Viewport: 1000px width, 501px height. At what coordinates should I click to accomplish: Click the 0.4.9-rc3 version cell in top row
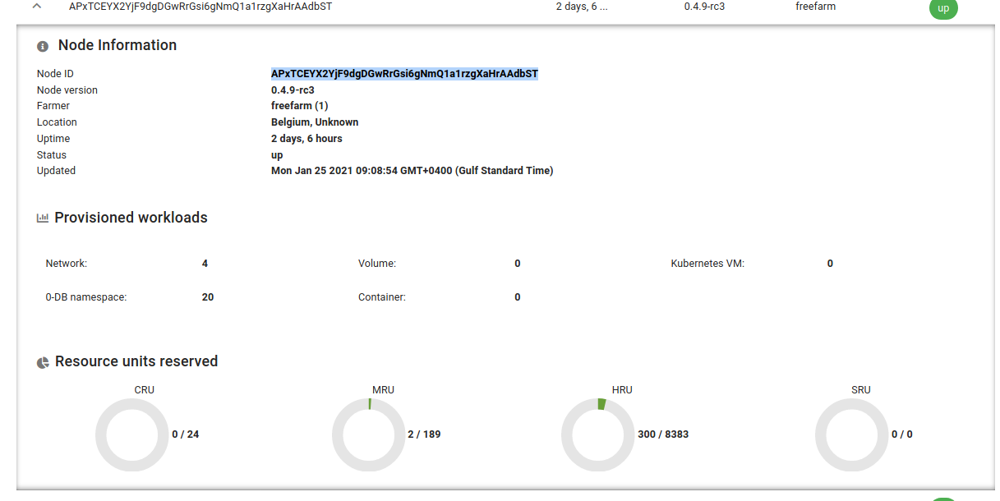click(x=705, y=7)
